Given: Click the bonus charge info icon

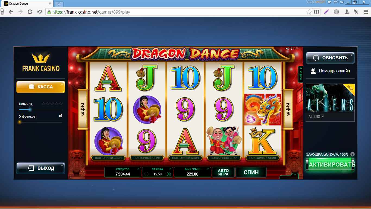Looking at the screenshot, I should 353,154.
